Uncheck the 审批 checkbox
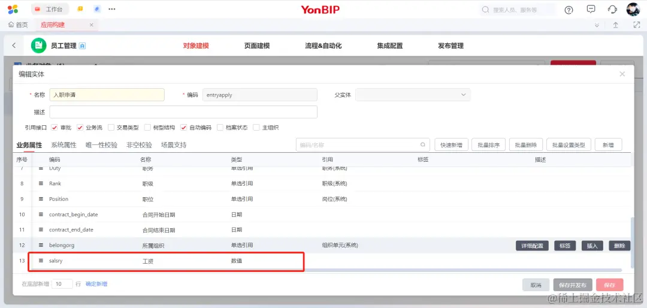 54,128
